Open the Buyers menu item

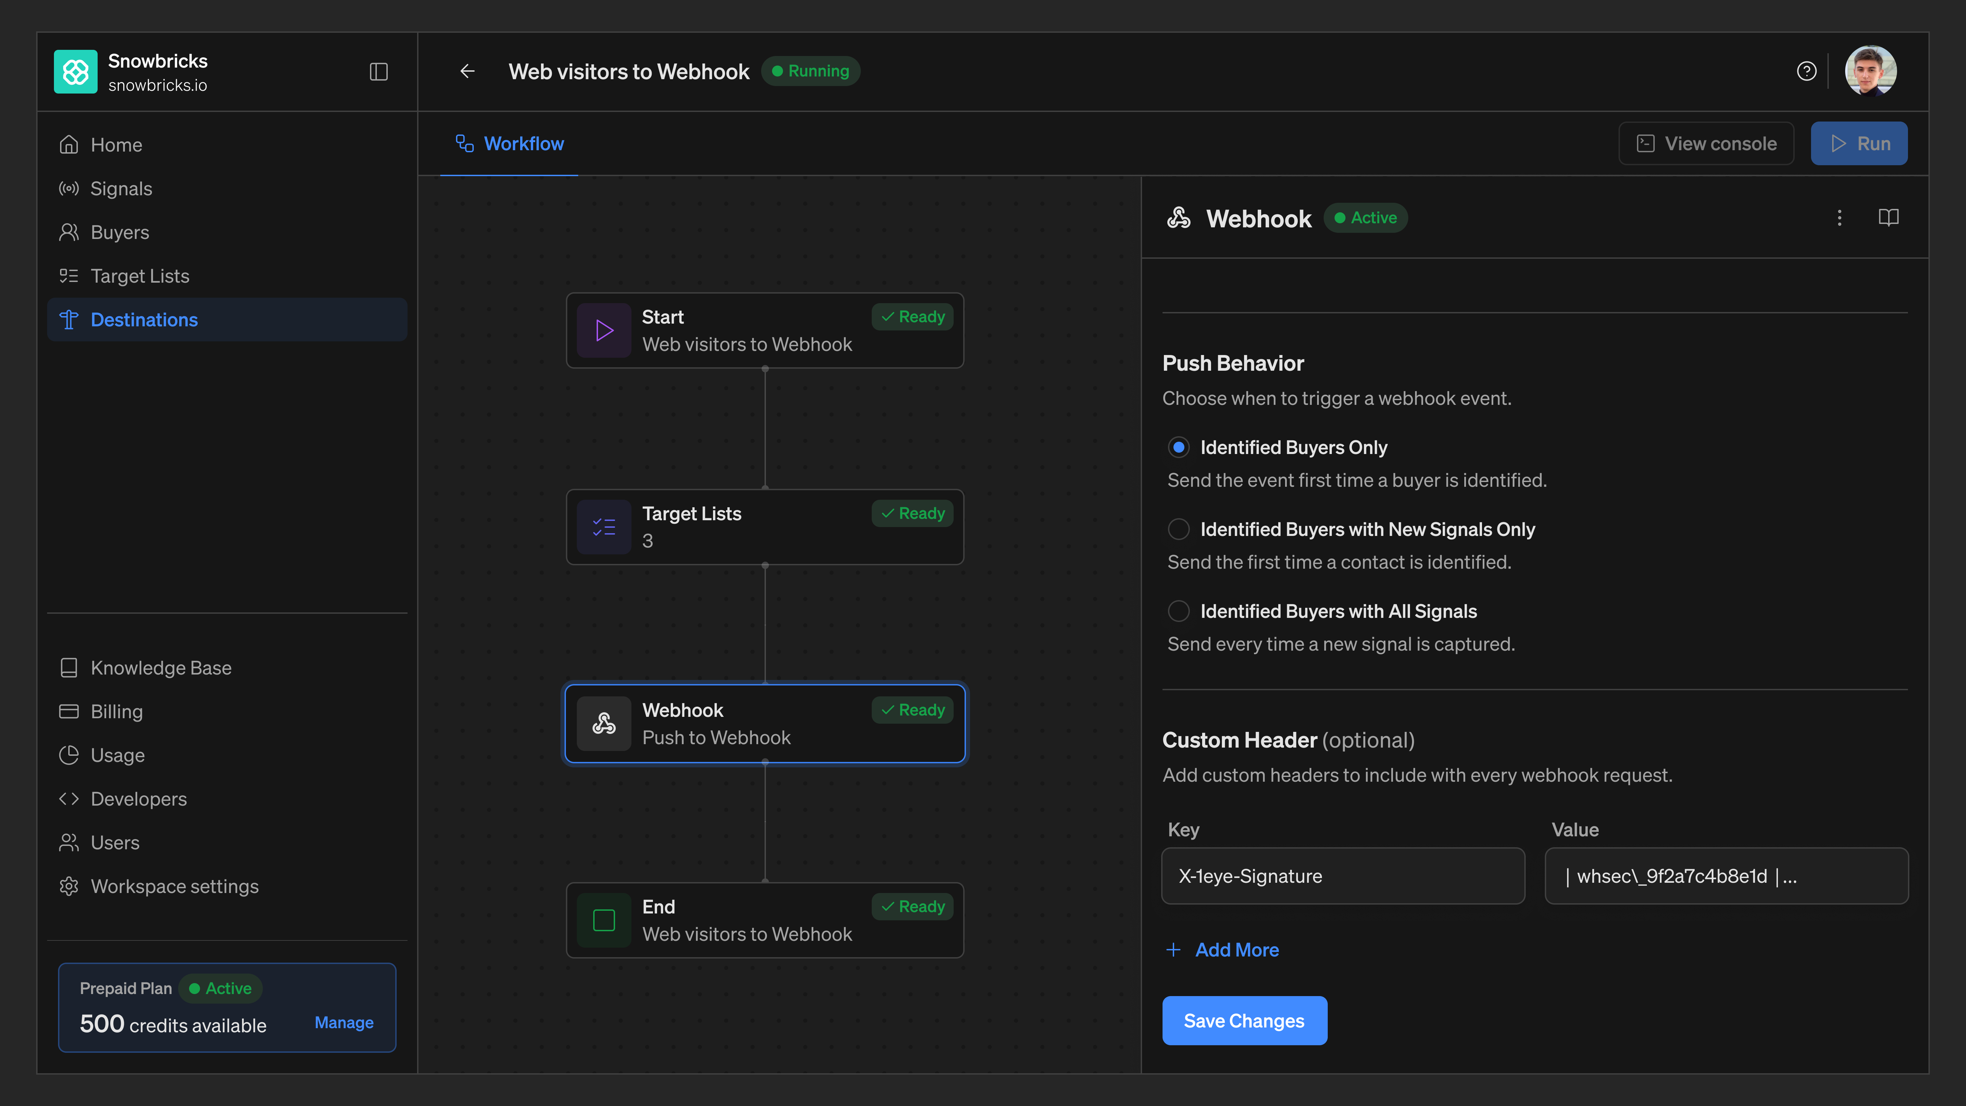(227, 232)
